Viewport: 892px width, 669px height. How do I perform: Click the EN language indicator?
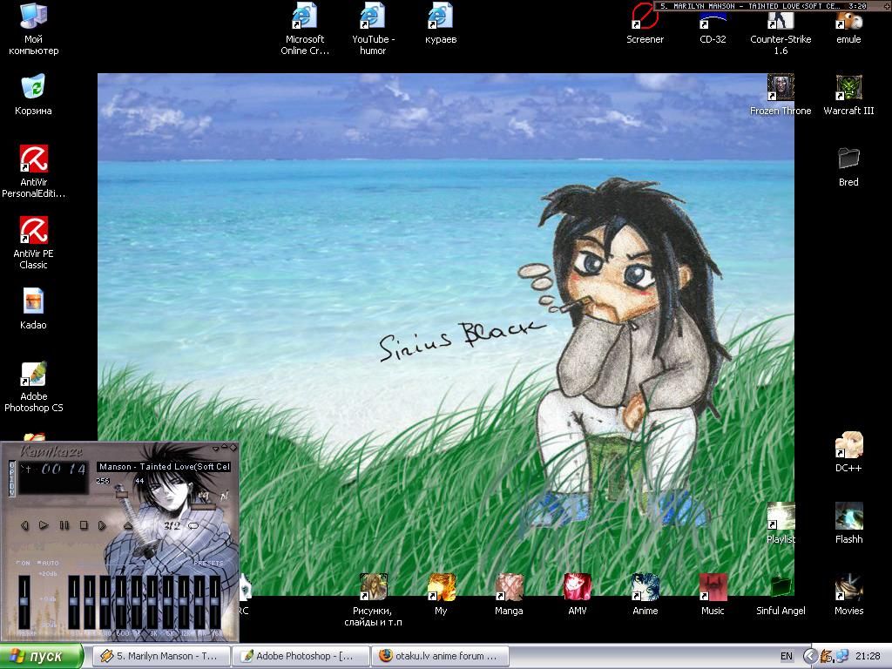coord(787,657)
